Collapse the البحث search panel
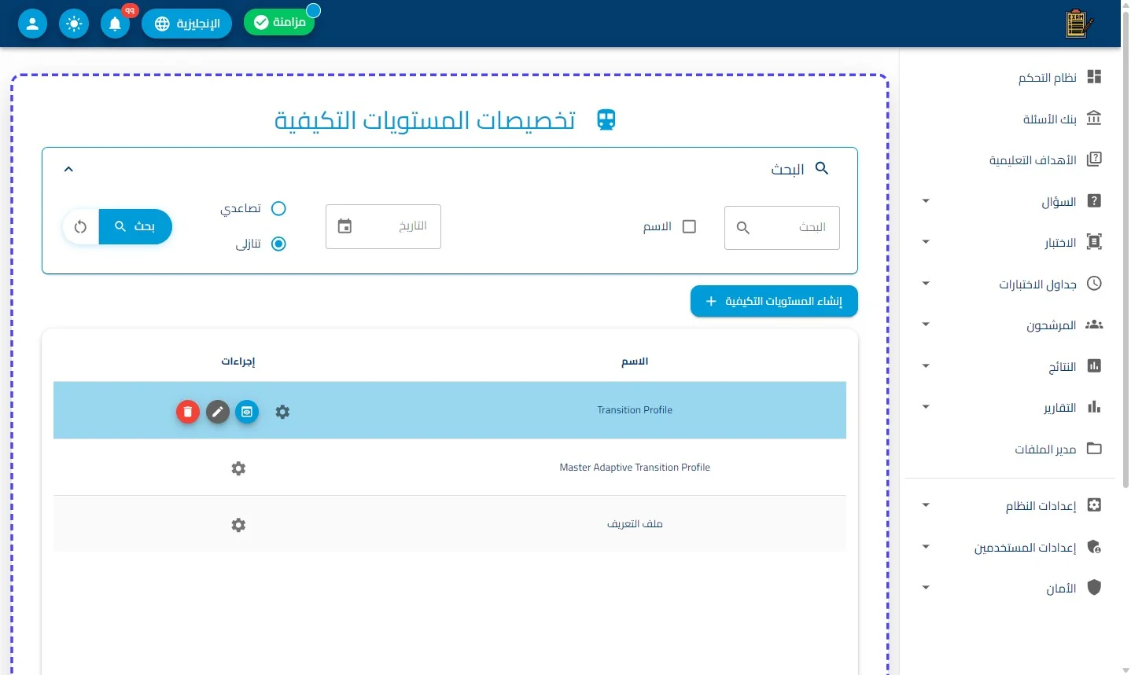 (68, 169)
